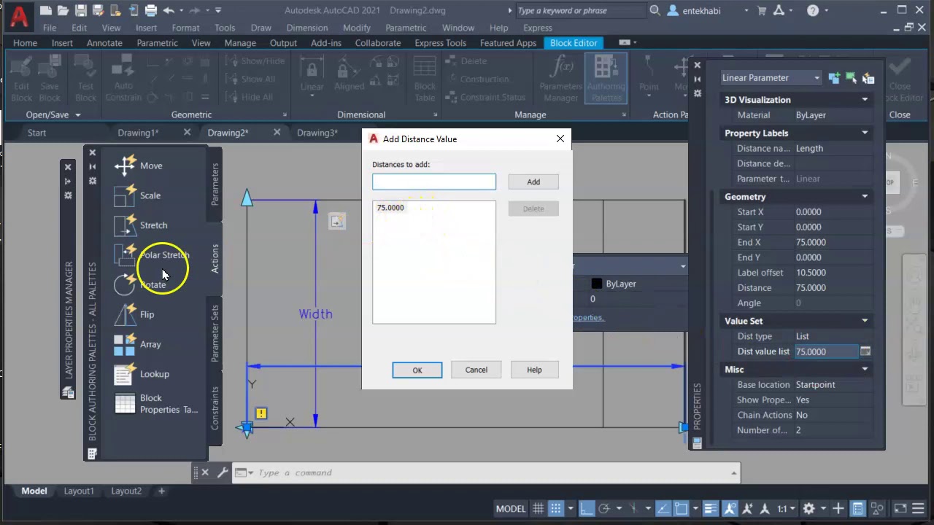Click the yellow alert icon in drawing
Screen dimensions: 934x525
[x=261, y=413]
